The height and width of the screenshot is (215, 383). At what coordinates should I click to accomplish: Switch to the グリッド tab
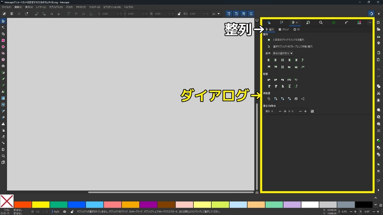(x=284, y=29)
